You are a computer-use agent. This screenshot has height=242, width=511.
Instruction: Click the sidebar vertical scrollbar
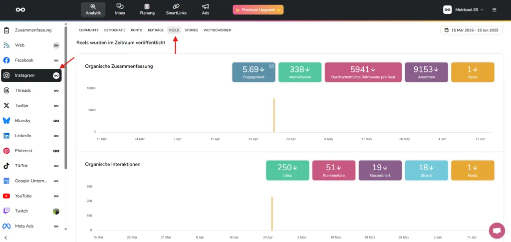66,100
